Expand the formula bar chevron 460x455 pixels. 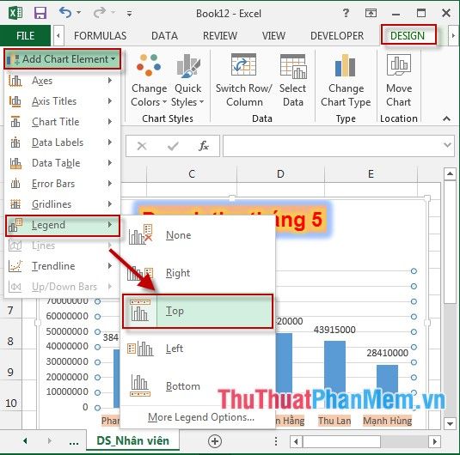(448, 145)
